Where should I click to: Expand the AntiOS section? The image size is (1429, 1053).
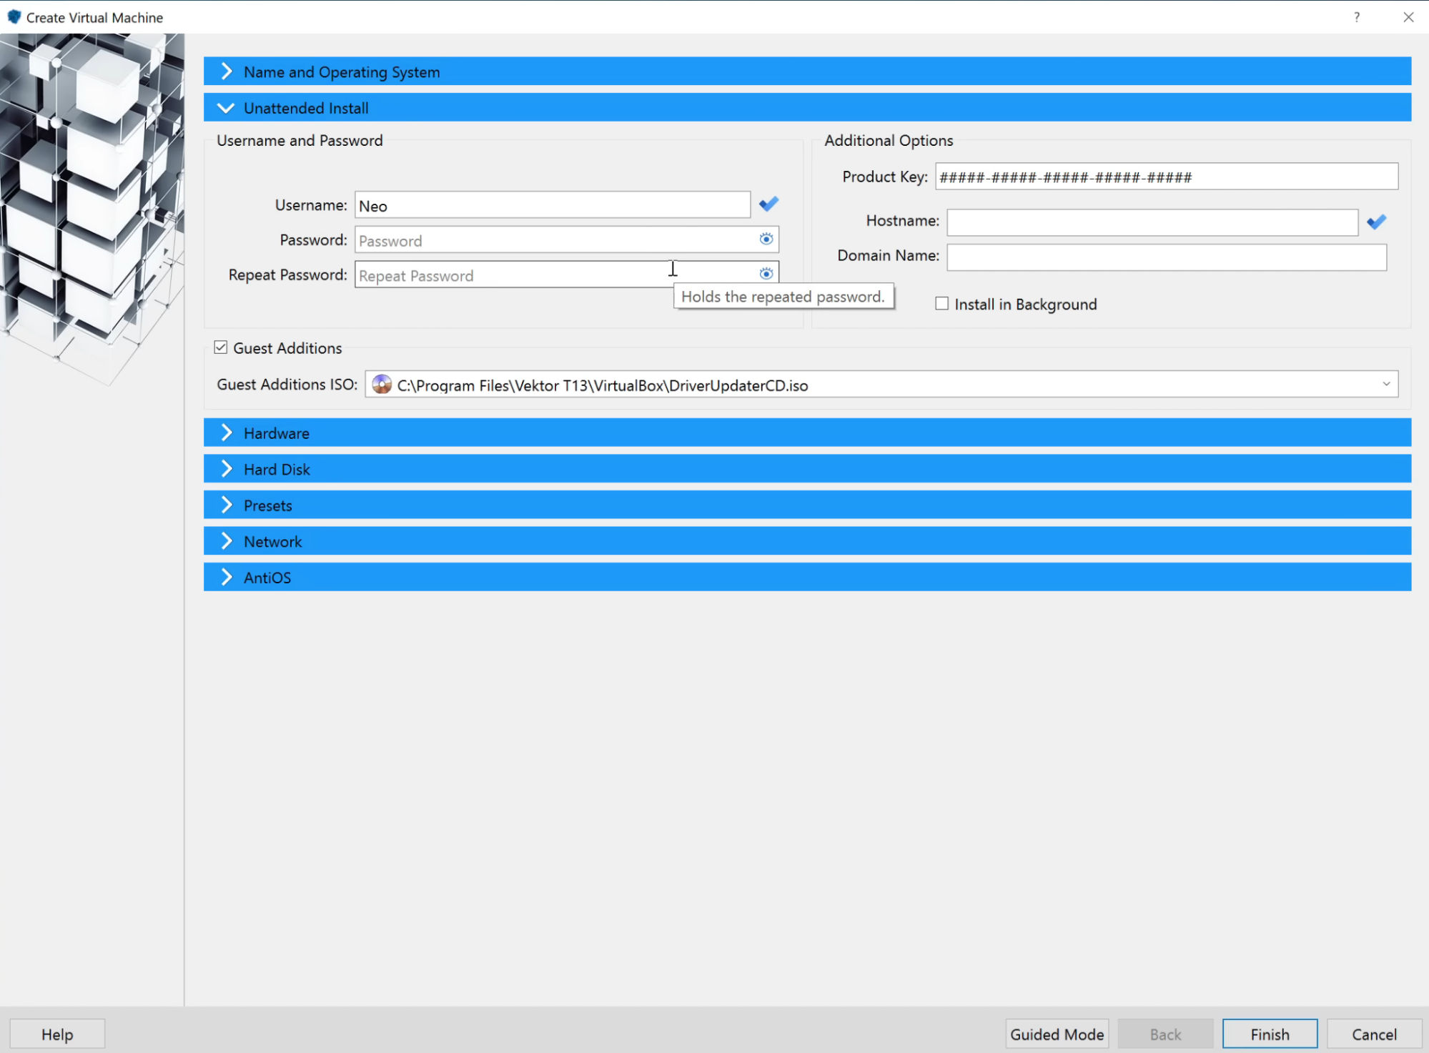point(807,577)
